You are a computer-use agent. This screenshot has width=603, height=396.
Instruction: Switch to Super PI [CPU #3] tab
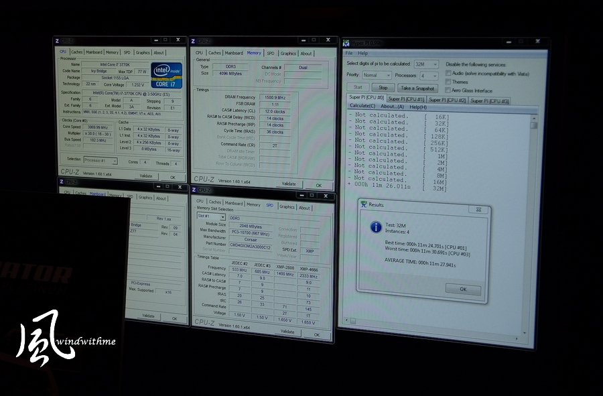tap(490, 101)
